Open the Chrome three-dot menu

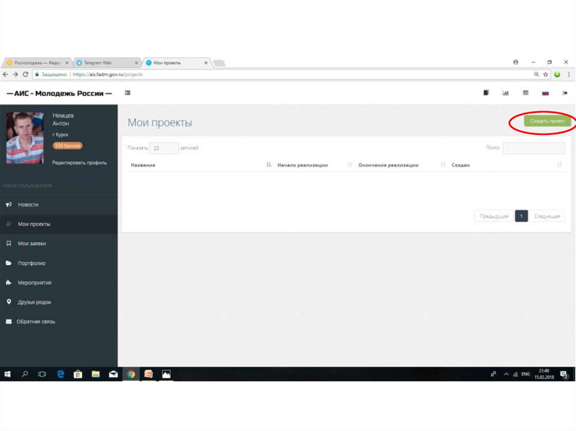569,74
